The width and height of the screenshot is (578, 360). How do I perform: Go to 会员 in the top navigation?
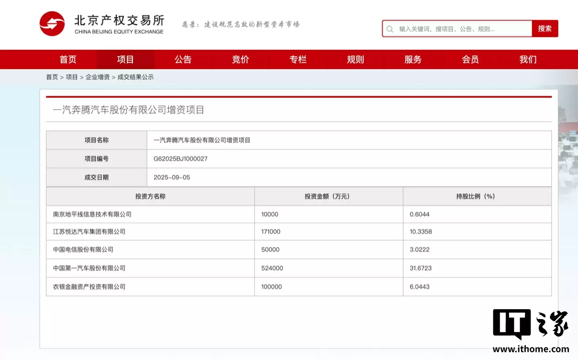470,59
